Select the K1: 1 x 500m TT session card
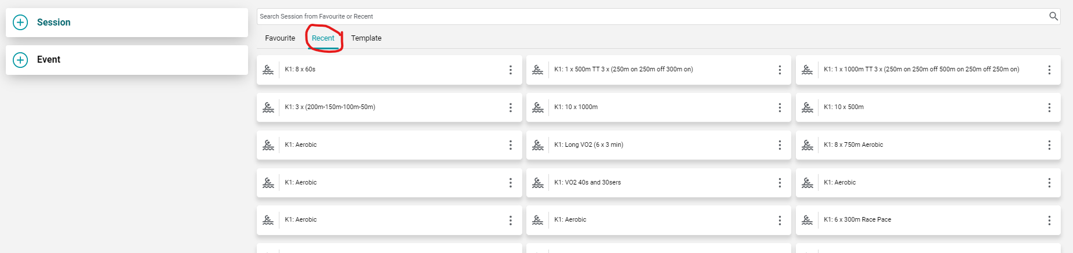Image resolution: width=1073 pixels, height=253 pixels. click(x=658, y=70)
